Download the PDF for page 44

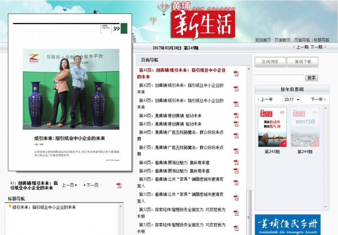tap(236, 116)
